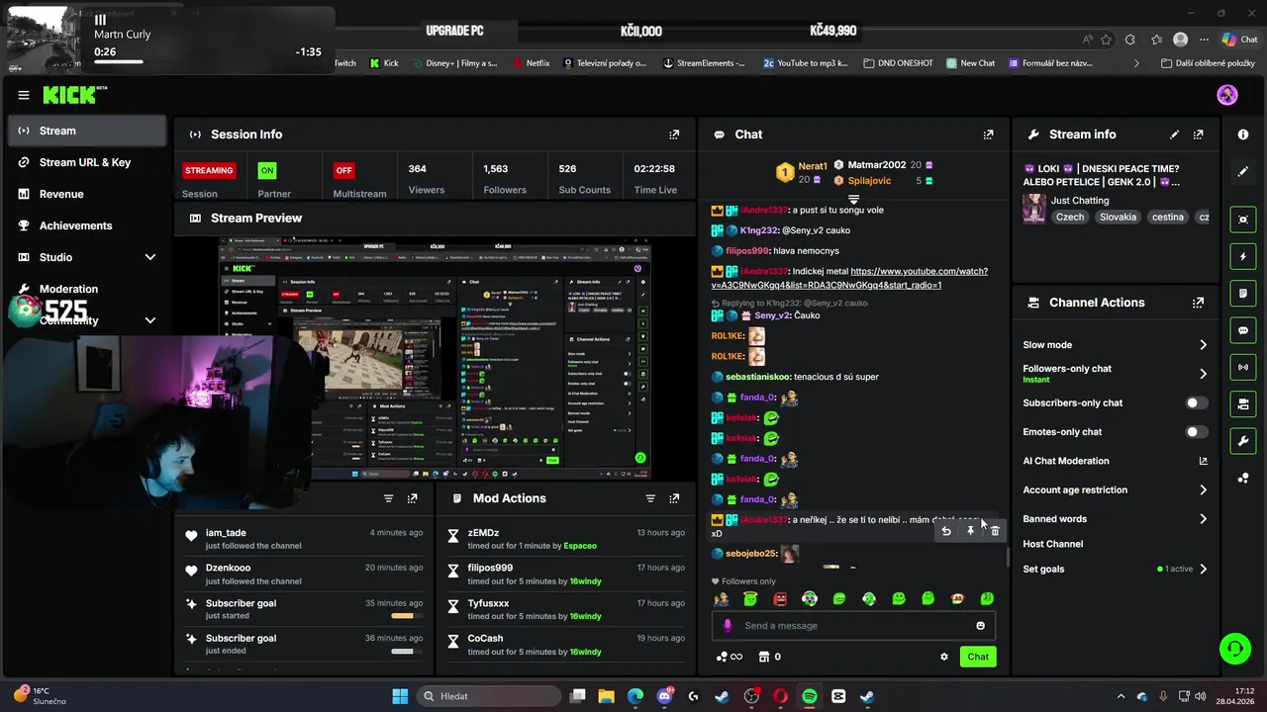Click the Windows taskbar search box
This screenshot has width=1267, height=712.
(488, 696)
